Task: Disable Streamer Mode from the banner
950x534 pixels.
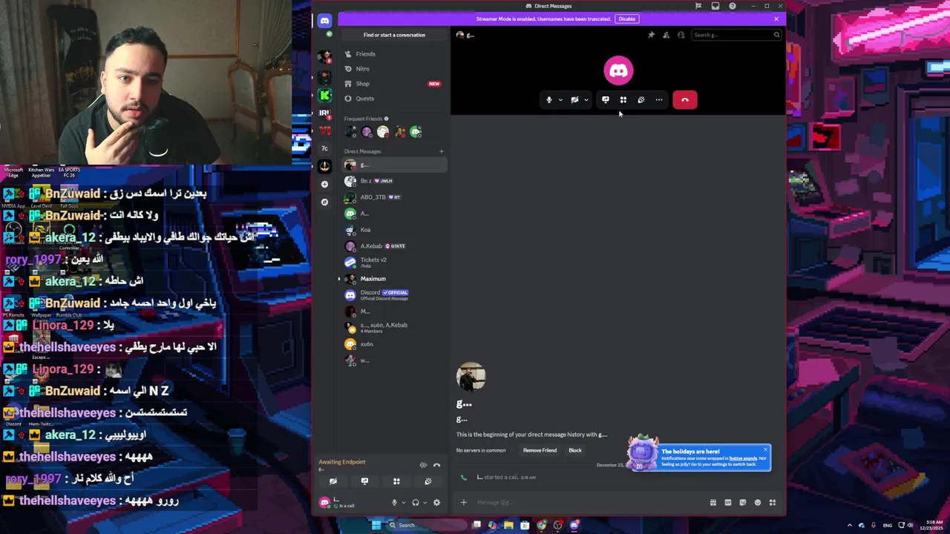Action: point(627,19)
